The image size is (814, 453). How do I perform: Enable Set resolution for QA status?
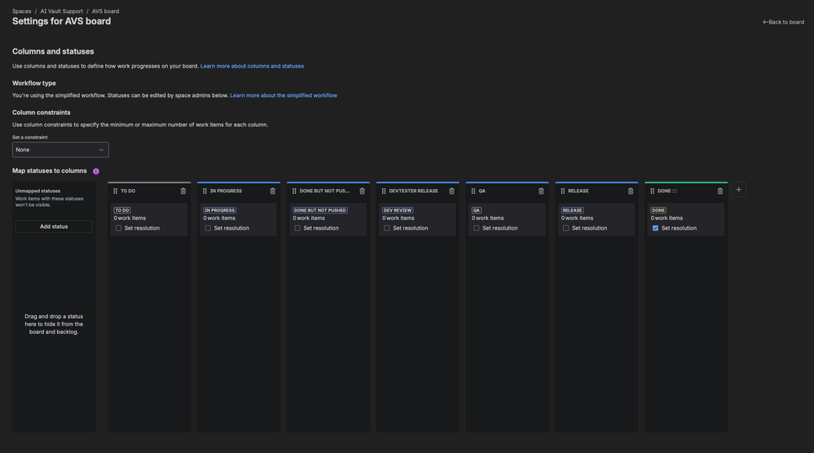tap(476, 228)
